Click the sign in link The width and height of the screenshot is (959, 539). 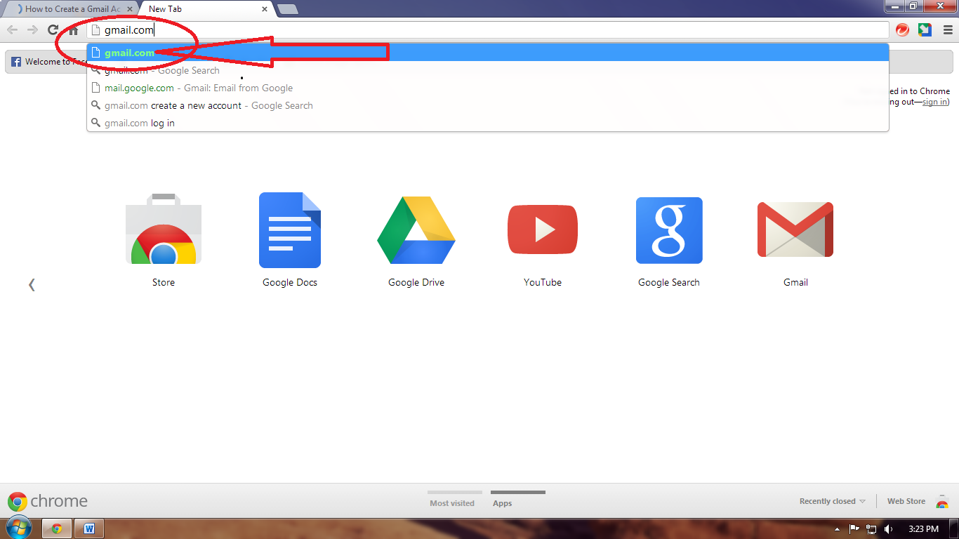[x=934, y=102]
